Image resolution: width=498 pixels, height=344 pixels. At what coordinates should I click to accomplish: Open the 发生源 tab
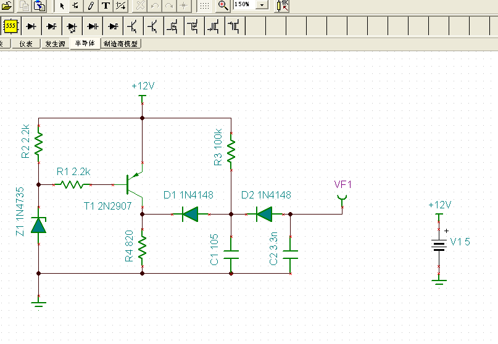(x=56, y=44)
